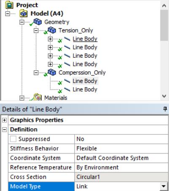Select the Tension_Only part icon

coord(52,30)
